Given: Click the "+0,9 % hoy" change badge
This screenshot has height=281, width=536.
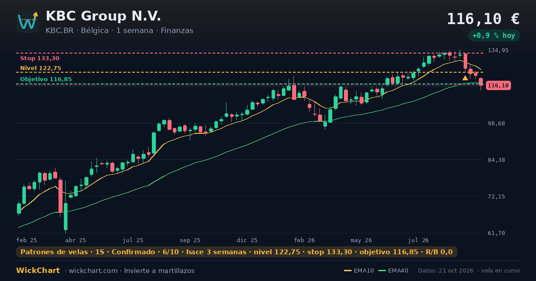Looking at the screenshot, I should 494,35.
